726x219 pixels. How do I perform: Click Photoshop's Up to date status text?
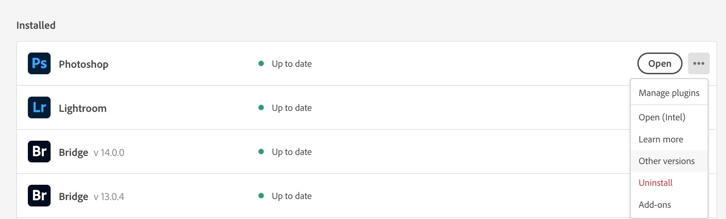(291, 64)
